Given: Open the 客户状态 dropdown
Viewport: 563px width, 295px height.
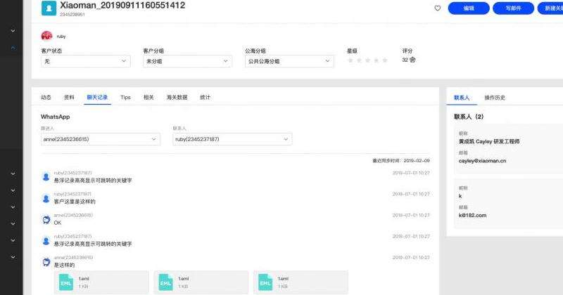Looking at the screenshot, I should pyautogui.click(x=85, y=62).
